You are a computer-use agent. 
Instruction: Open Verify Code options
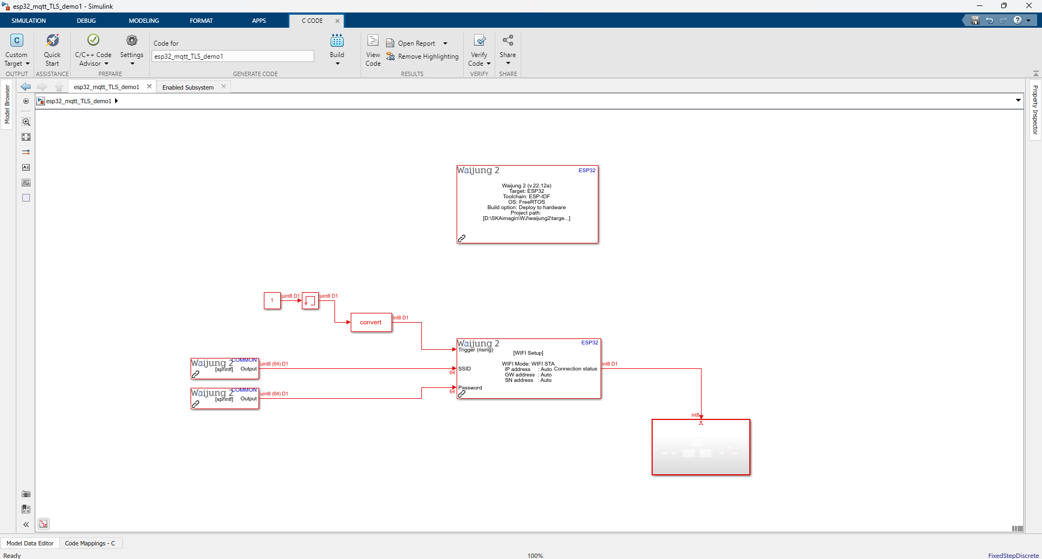(479, 50)
